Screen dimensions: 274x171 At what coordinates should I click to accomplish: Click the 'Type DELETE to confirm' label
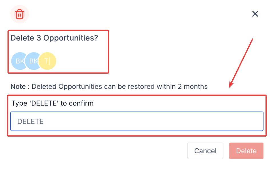pyautogui.click(x=53, y=103)
